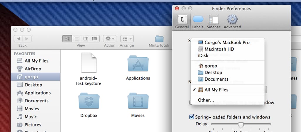Adjust the spring-loaded Delay slider
The image size is (301, 132).
click(241, 125)
